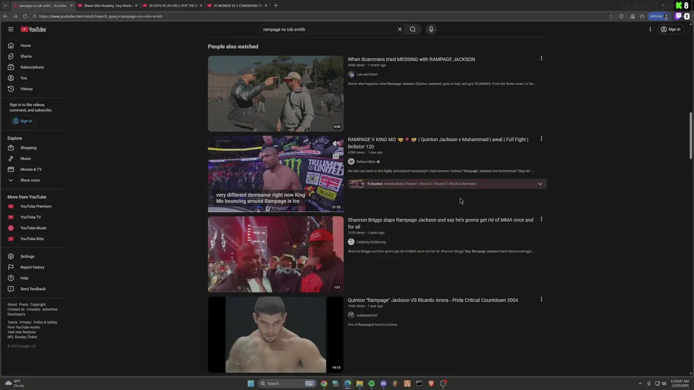The width and height of the screenshot is (694, 390).
Task: Open the Rampage v King Mo video thumbnail
Action: pyautogui.click(x=275, y=174)
